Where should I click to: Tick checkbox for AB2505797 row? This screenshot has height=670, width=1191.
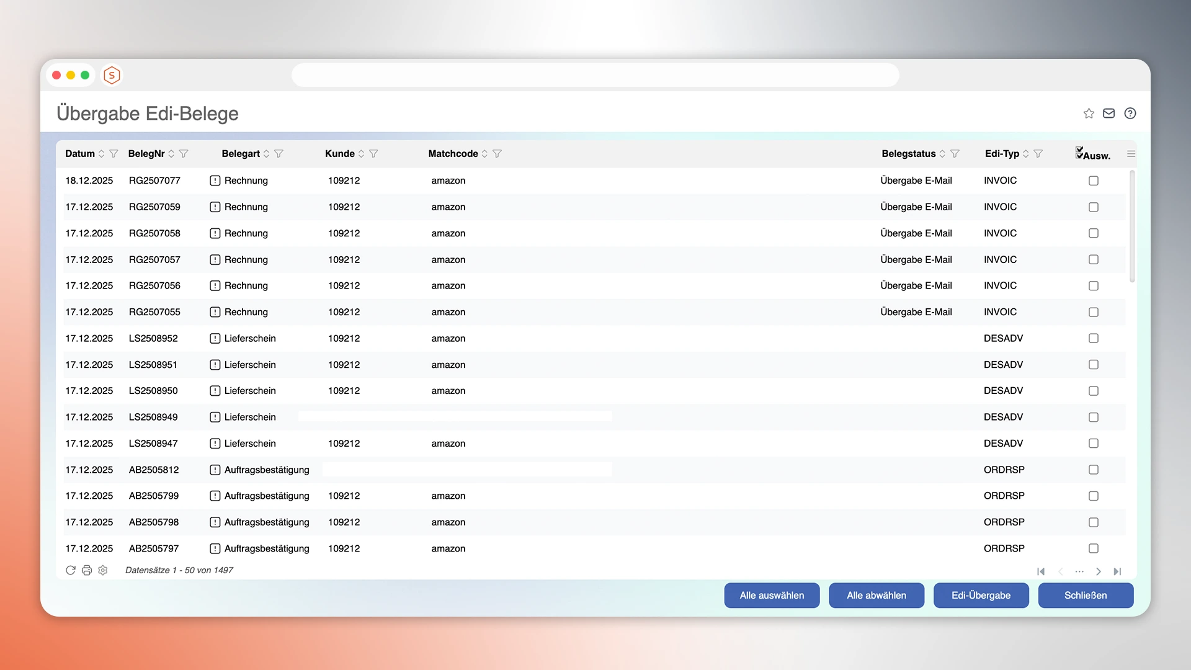click(x=1093, y=548)
